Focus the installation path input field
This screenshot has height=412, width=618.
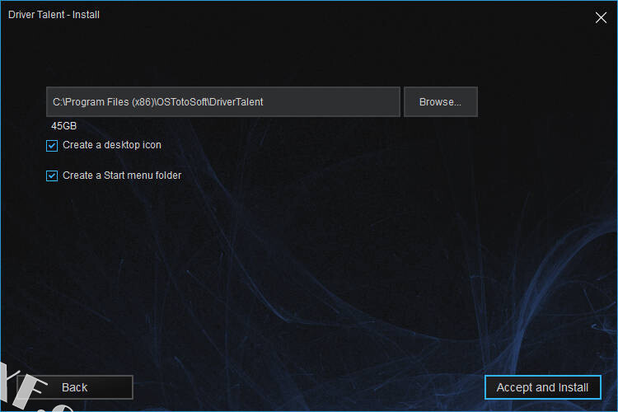point(223,101)
